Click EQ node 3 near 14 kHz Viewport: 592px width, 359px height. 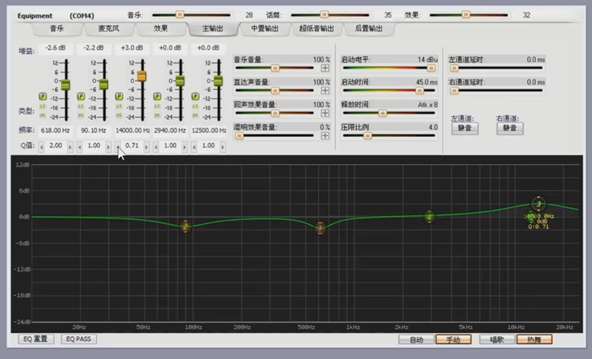pos(538,204)
